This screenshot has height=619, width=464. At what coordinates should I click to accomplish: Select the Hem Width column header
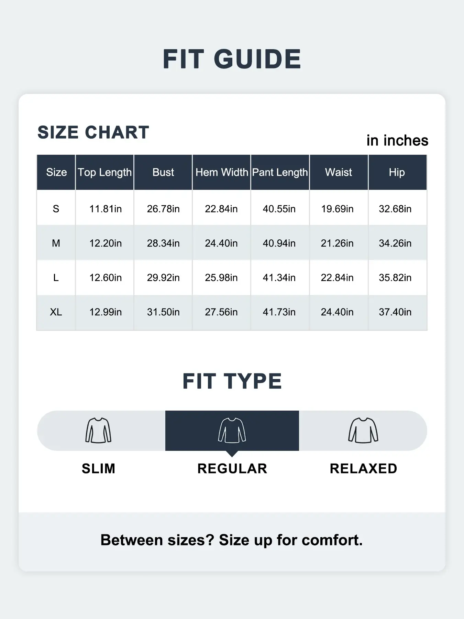[222, 172]
